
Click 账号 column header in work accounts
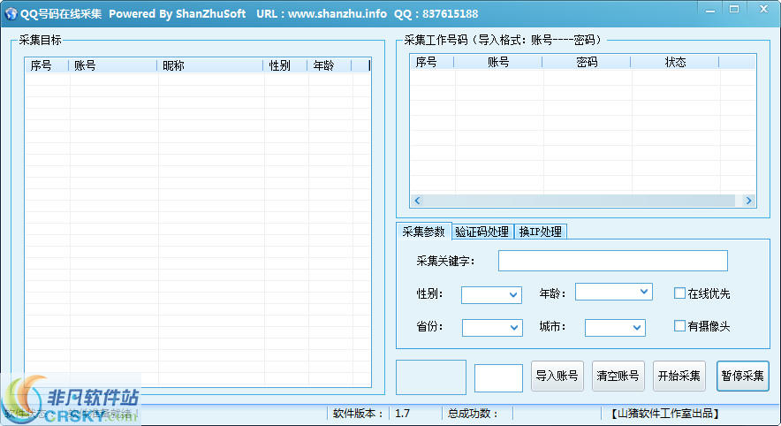click(497, 62)
